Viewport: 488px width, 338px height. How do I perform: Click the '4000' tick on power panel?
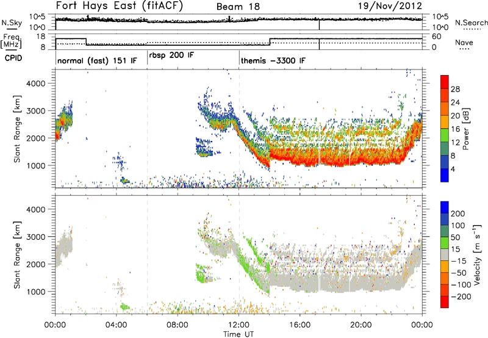point(35,84)
